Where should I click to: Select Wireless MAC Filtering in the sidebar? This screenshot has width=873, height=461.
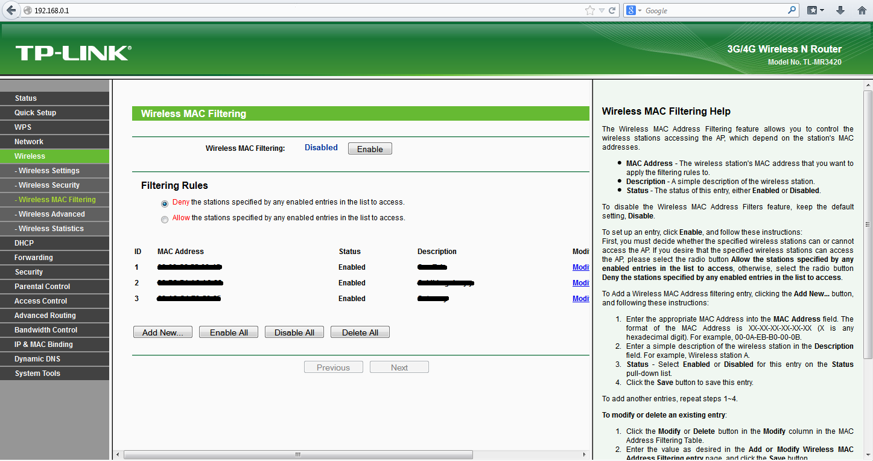(55, 200)
